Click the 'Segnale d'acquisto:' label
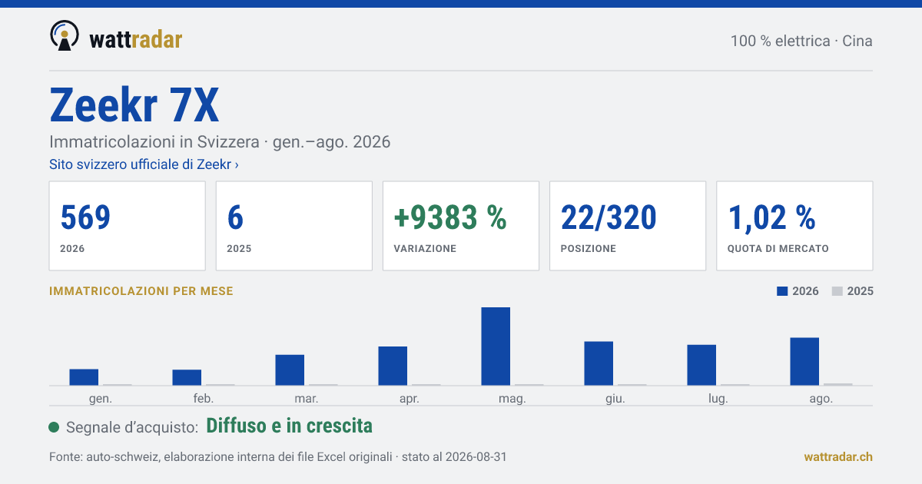This screenshot has width=922, height=484. click(133, 427)
